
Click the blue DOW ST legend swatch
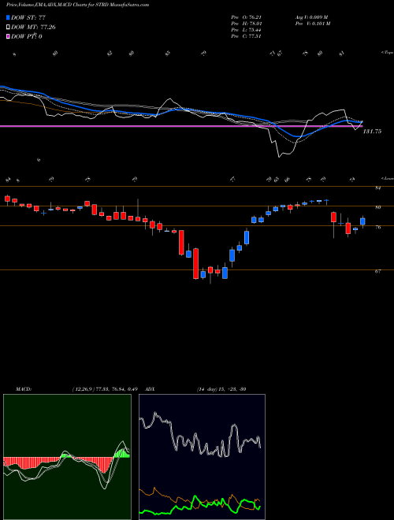(8, 17)
